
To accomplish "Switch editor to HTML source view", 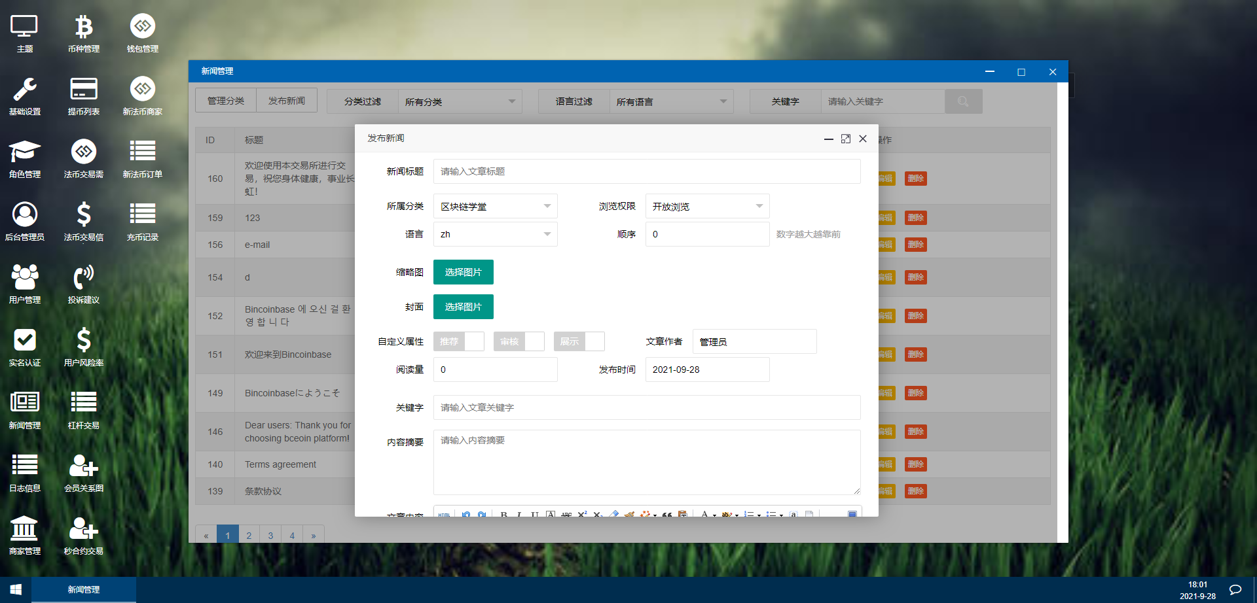I will click(x=444, y=515).
